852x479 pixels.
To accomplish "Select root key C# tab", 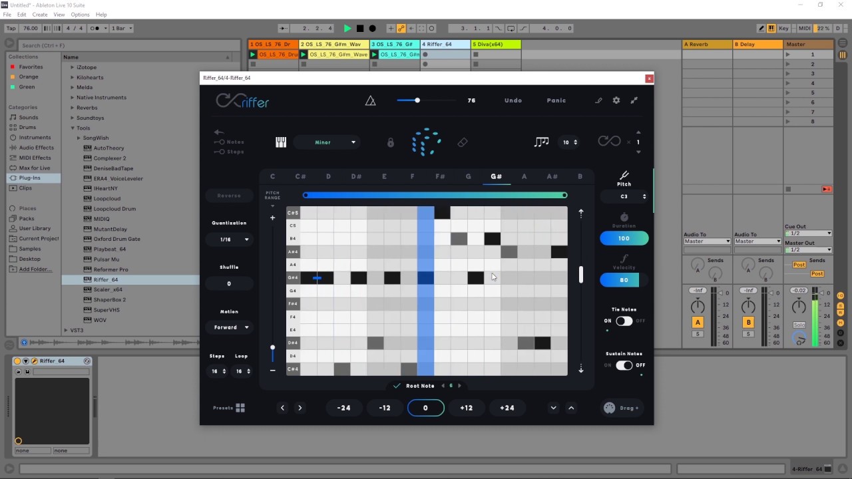I will [301, 176].
